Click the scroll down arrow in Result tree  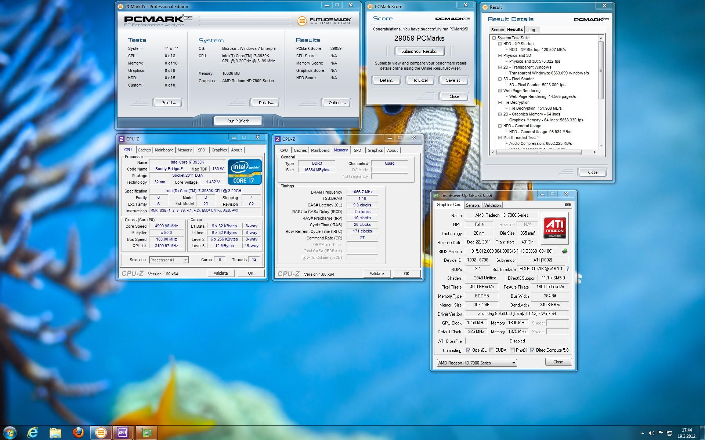(601, 146)
